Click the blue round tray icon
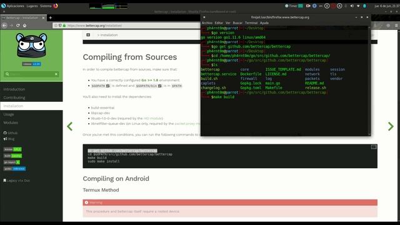Screen dimensions: 400x225 coord(314,6)
